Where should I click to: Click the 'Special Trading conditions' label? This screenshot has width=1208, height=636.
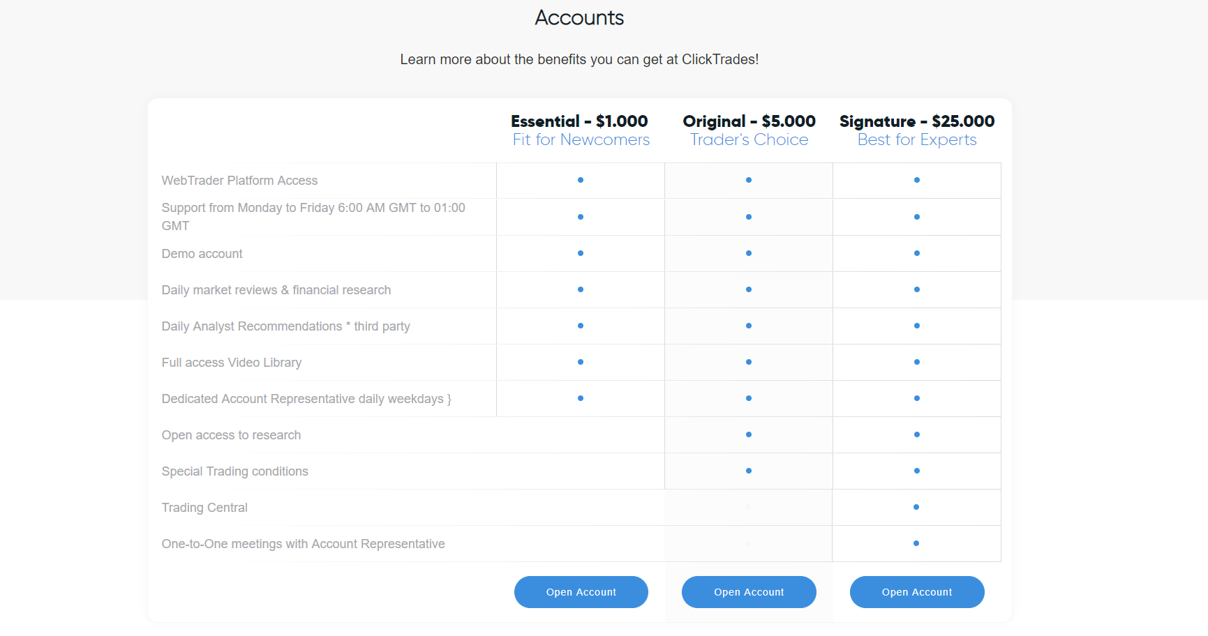click(x=234, y=471)
